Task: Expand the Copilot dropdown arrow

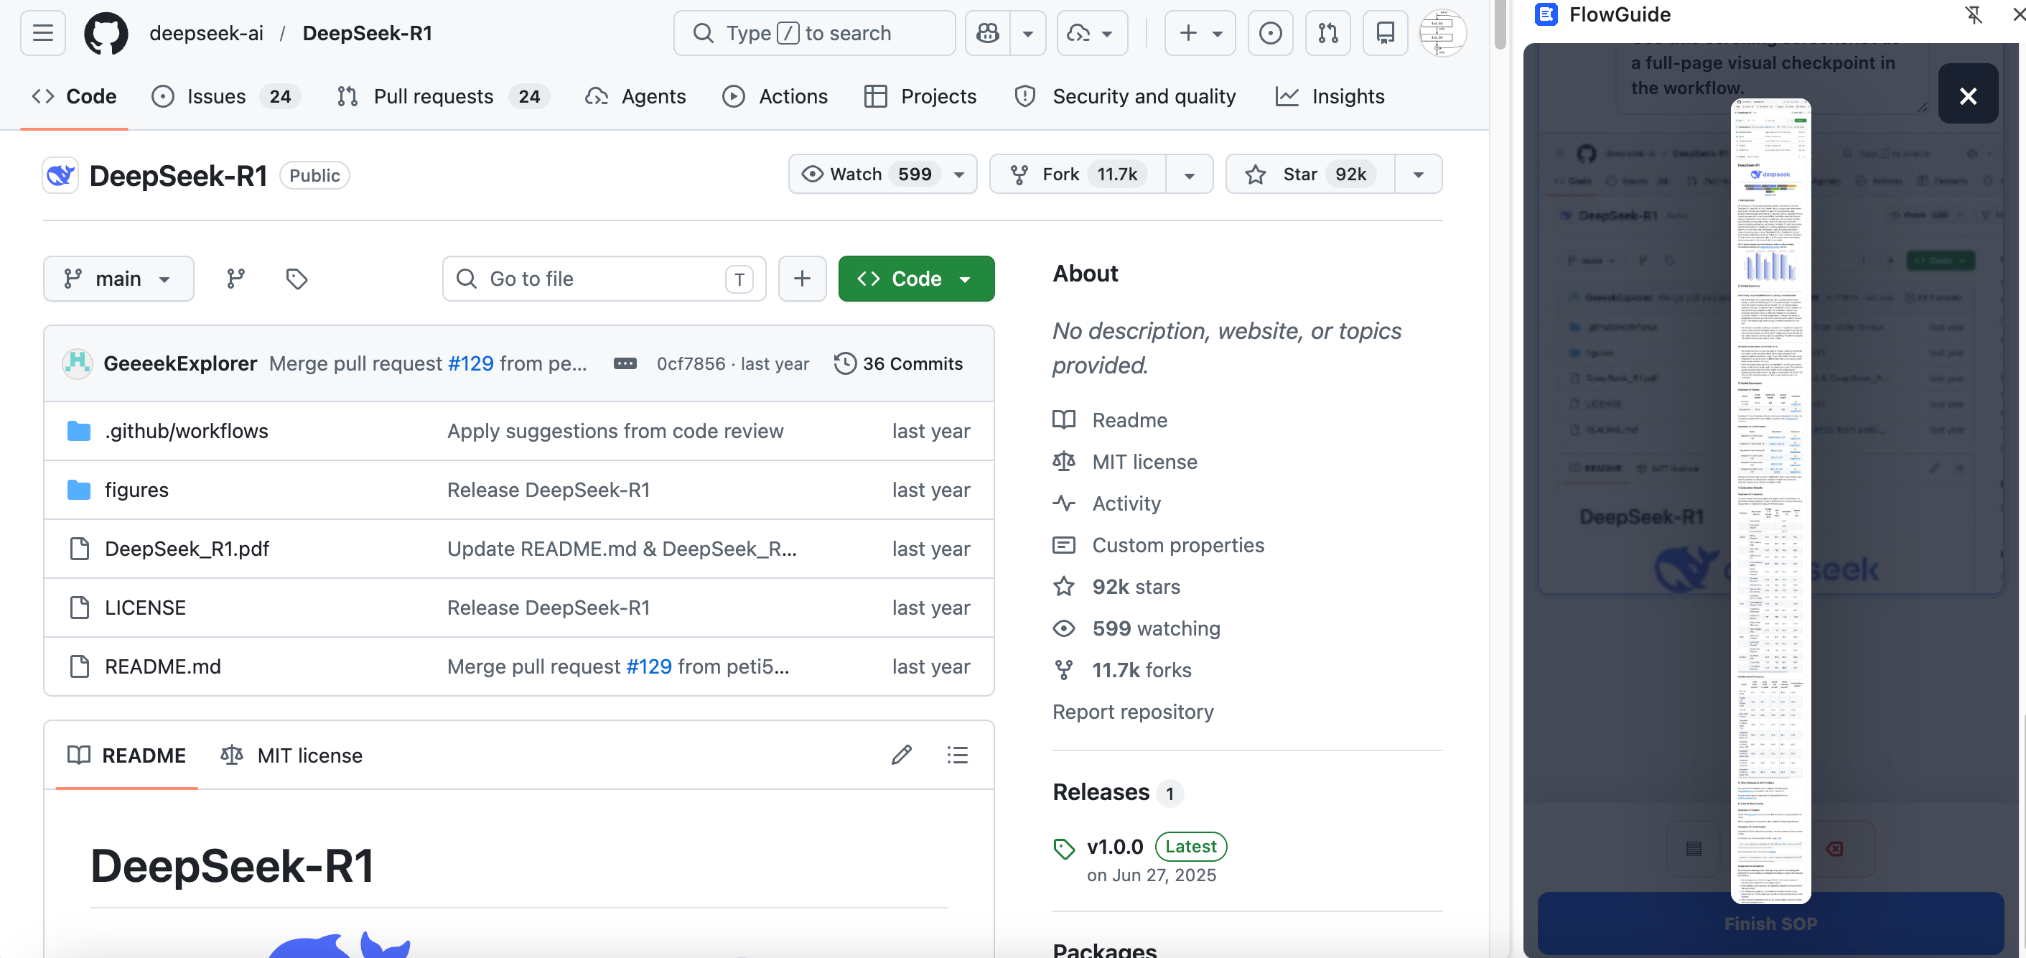Action: pyautogui.click(x=1028, y=33)
